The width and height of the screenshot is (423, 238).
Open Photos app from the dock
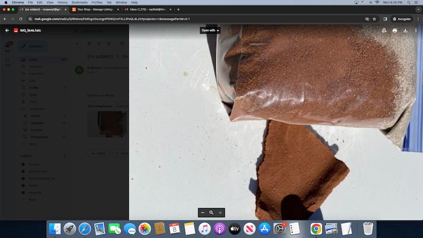click(144, 229)
